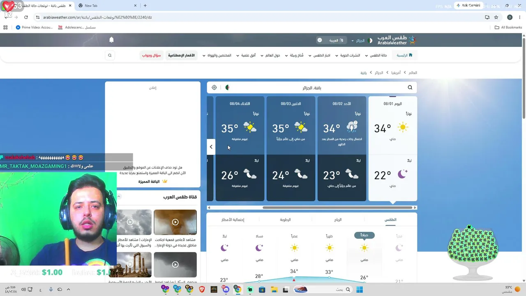Open the الأقمار الإصطناعية satellites button
The image size is (526, 296).
click(x=181, y=55)
